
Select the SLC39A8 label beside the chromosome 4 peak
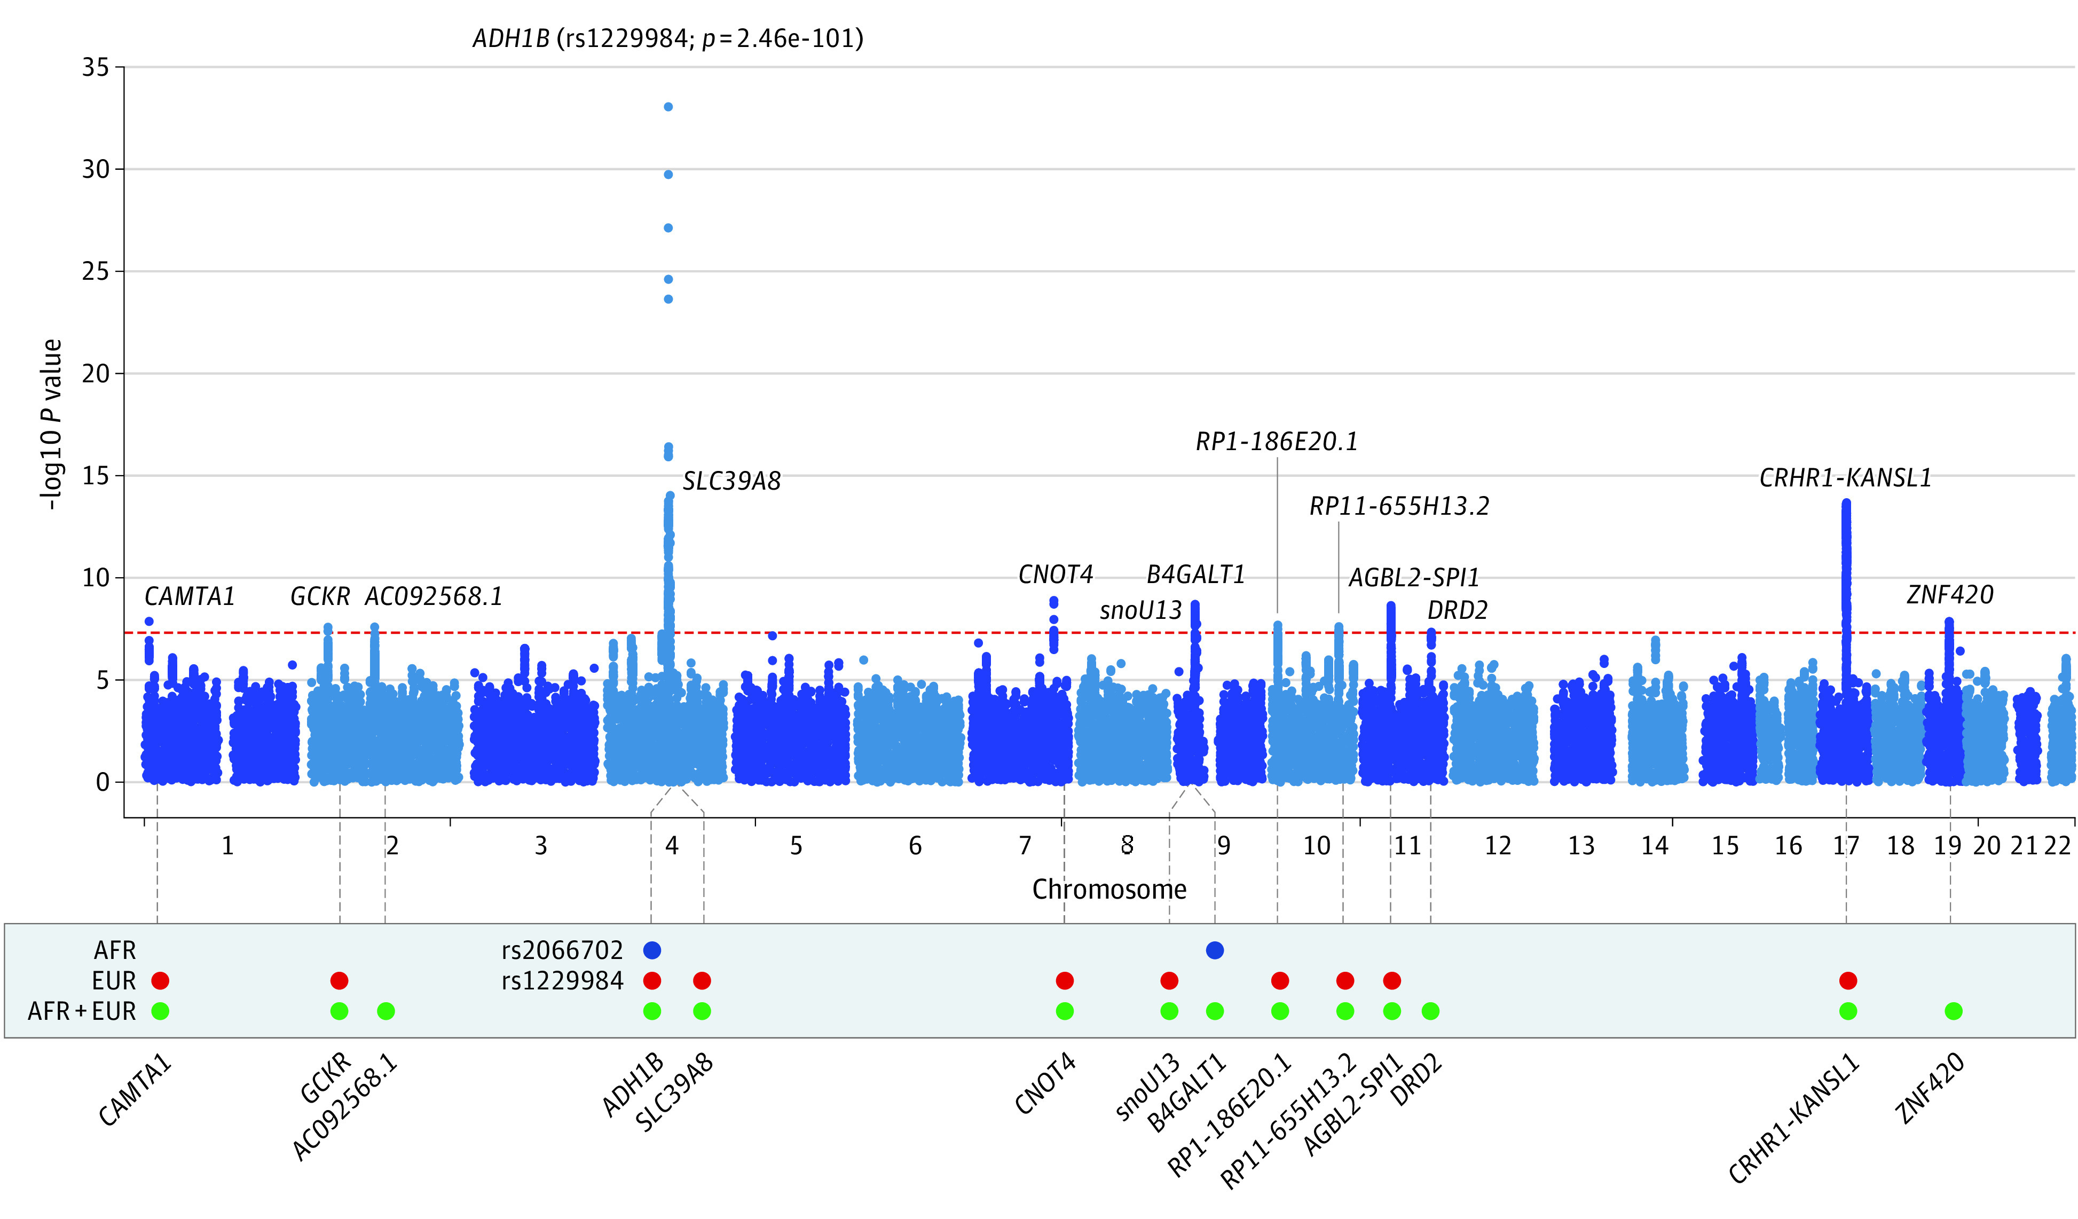[731, 481]
